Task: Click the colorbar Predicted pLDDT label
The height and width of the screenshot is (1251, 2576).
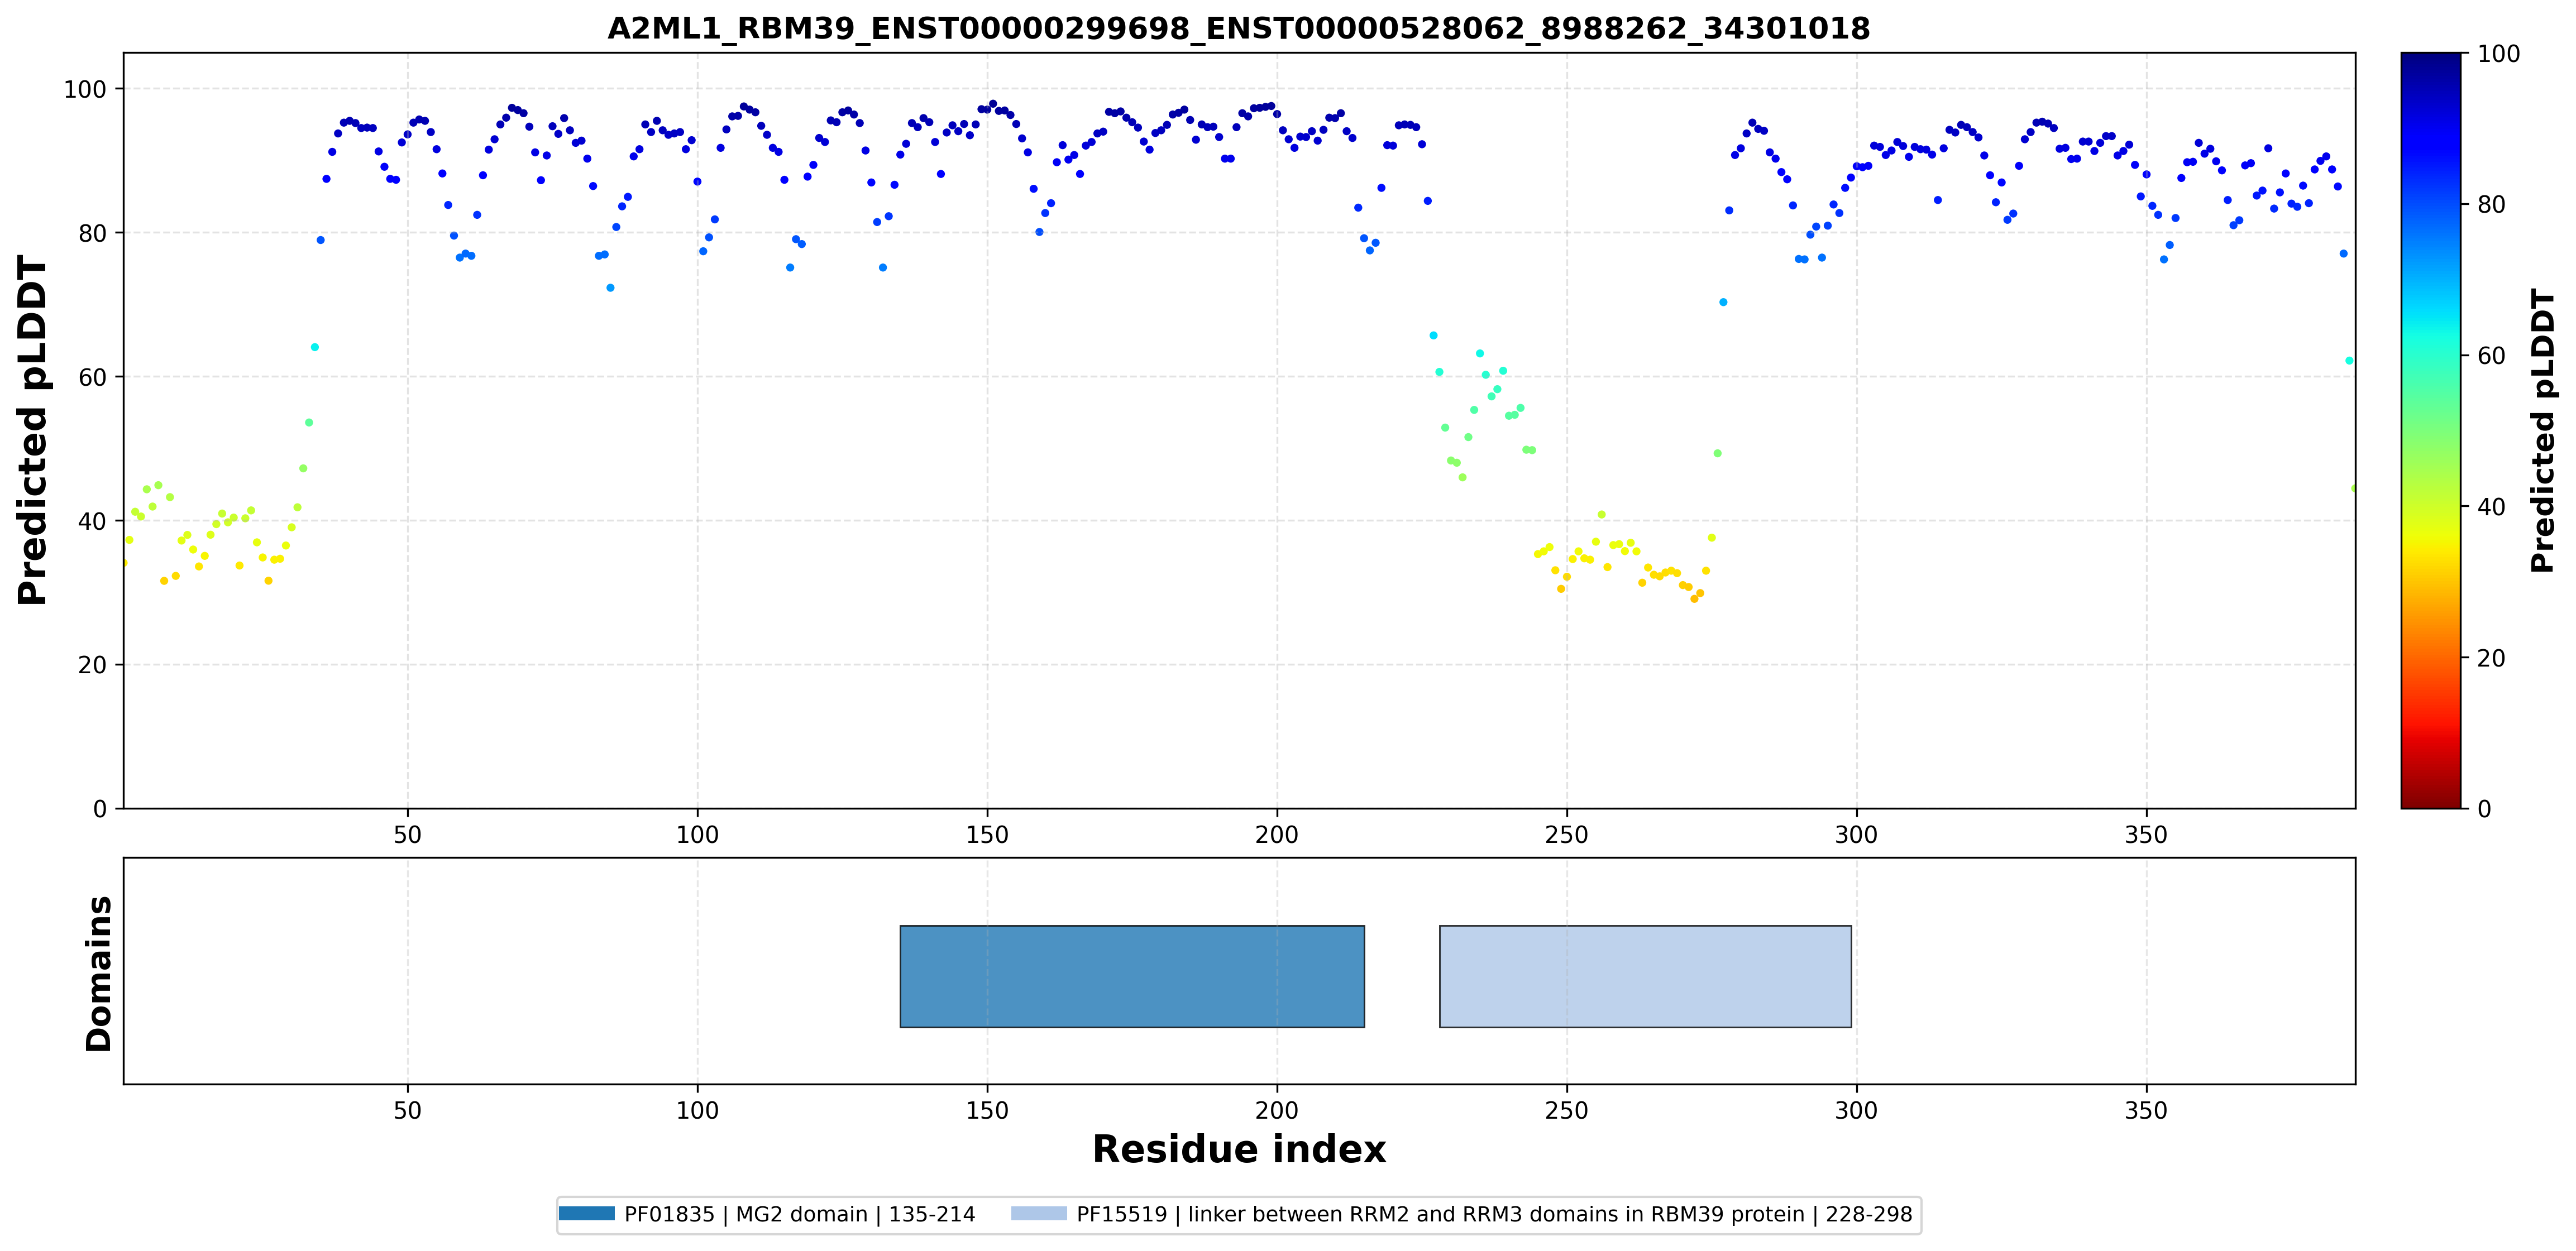Action: pos(2541,430)
